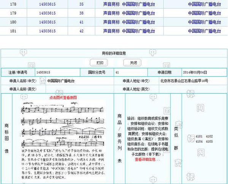Click class number 35 link
Viewport: 228px width, 184px height.
pos(81,4)
